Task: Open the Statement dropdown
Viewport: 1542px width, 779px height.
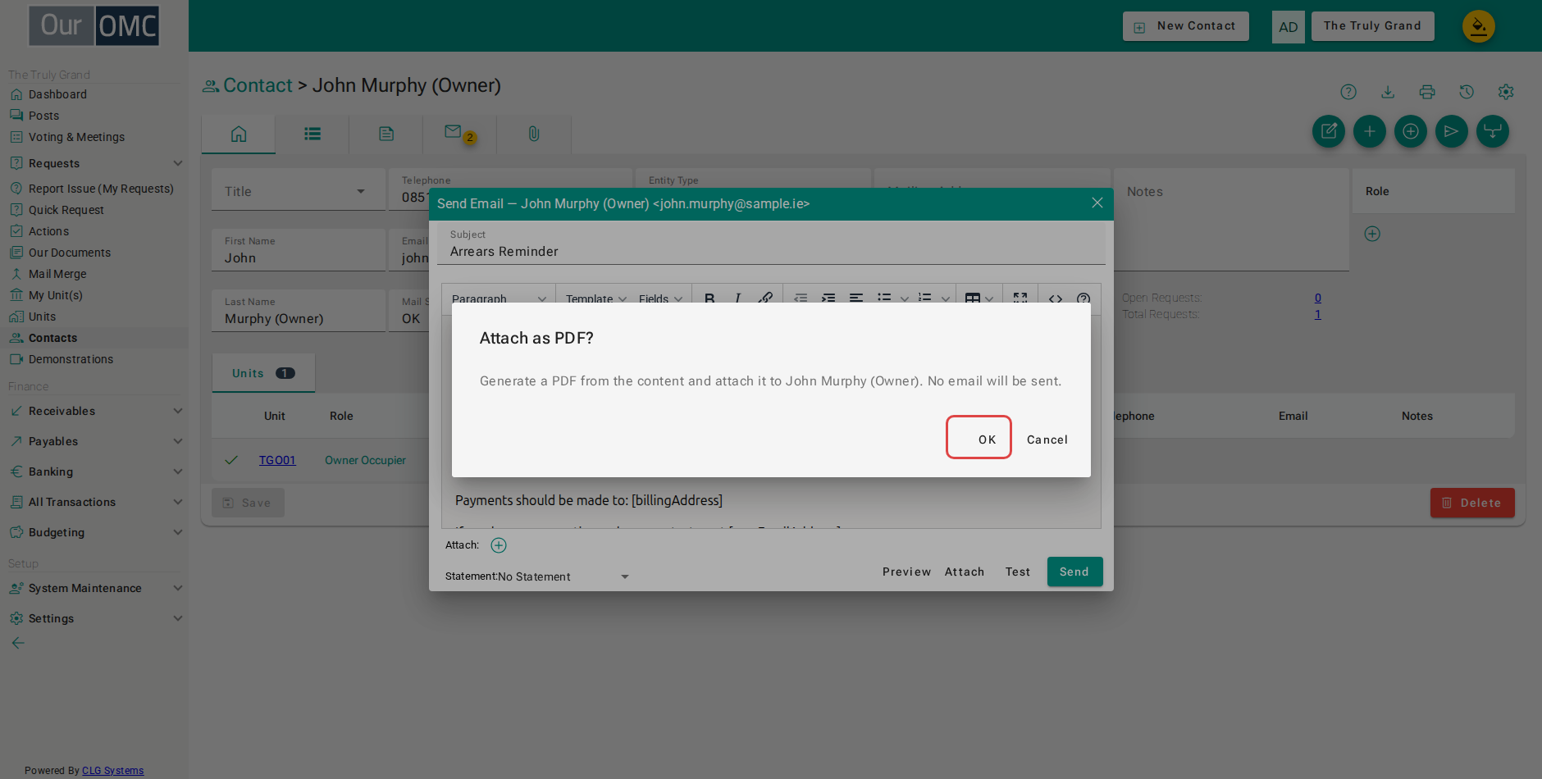Action: pos(566,576)
